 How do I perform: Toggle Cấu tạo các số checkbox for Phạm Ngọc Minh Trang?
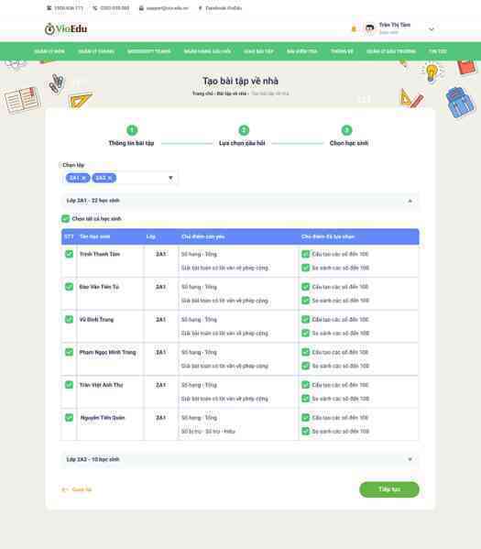(x=306, y=352)
